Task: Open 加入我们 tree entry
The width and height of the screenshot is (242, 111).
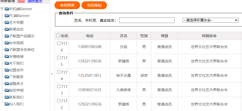Action: click(x=16, y=104)
